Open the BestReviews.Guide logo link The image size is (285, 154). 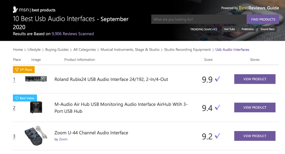(x=259, y=8)
